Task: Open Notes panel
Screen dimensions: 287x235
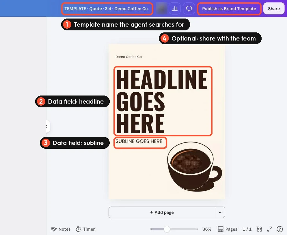Action: click(x=61, y=229)
